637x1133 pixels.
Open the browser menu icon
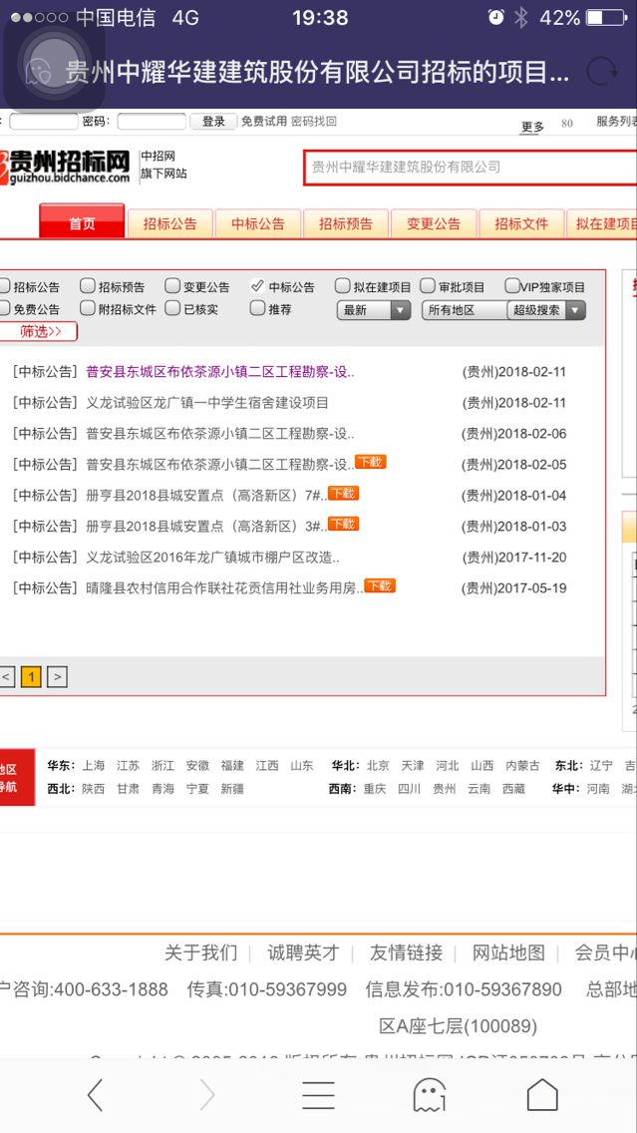[318, 1095]
